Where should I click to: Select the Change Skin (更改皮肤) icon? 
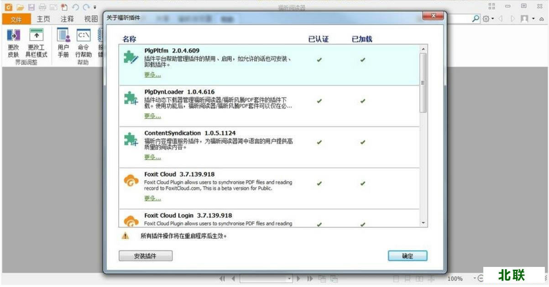click(x=13, y=36)
